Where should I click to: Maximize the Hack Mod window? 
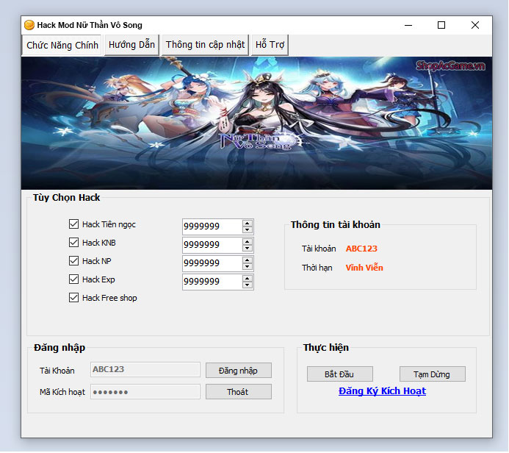pos(441,25)
